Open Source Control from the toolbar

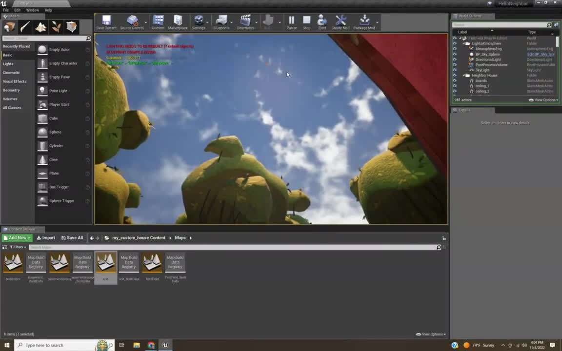[132, 22]
